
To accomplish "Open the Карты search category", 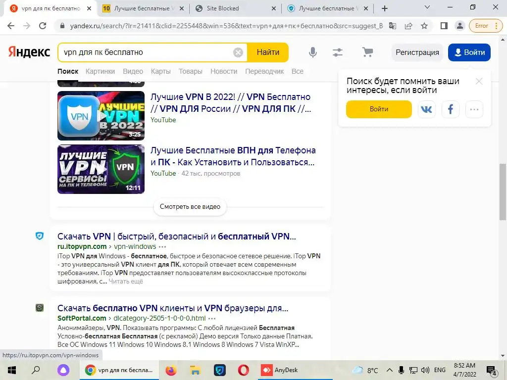I will coord(161,71).
